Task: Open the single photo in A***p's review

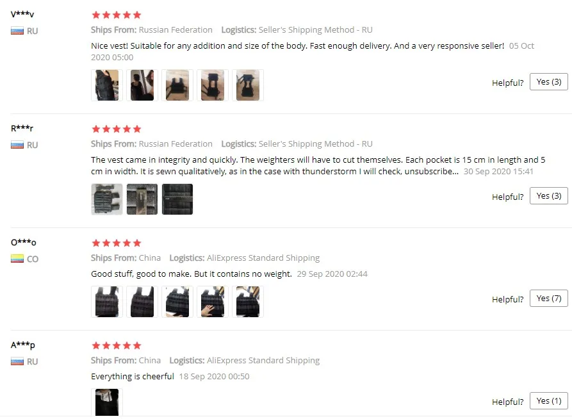Action: click(x=107, y=402)
